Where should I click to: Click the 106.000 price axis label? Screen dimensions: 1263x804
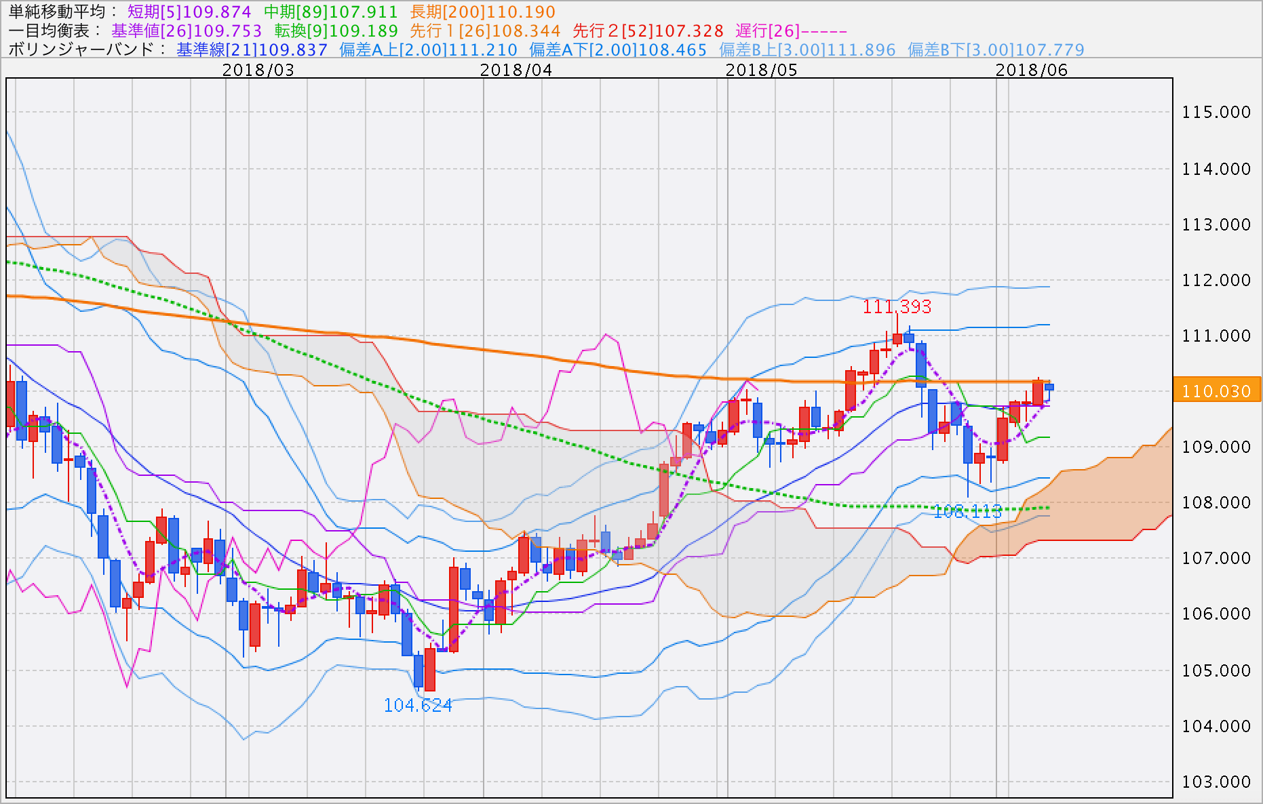pos(1216,613)
